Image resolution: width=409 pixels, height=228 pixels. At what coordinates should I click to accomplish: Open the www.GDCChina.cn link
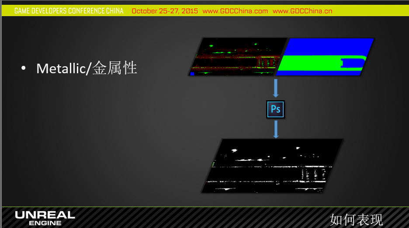302,11
